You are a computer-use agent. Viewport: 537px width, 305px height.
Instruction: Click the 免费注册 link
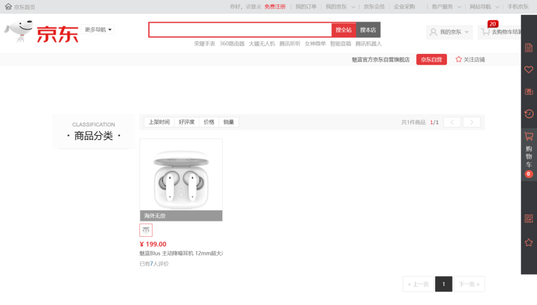pos(275,7)
